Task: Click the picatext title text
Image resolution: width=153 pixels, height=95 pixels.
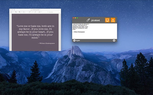Action: click(96, 20)
